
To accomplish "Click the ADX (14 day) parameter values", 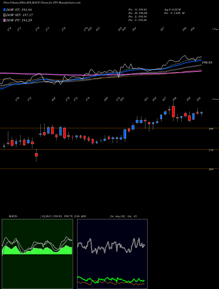I will [123, 216].
